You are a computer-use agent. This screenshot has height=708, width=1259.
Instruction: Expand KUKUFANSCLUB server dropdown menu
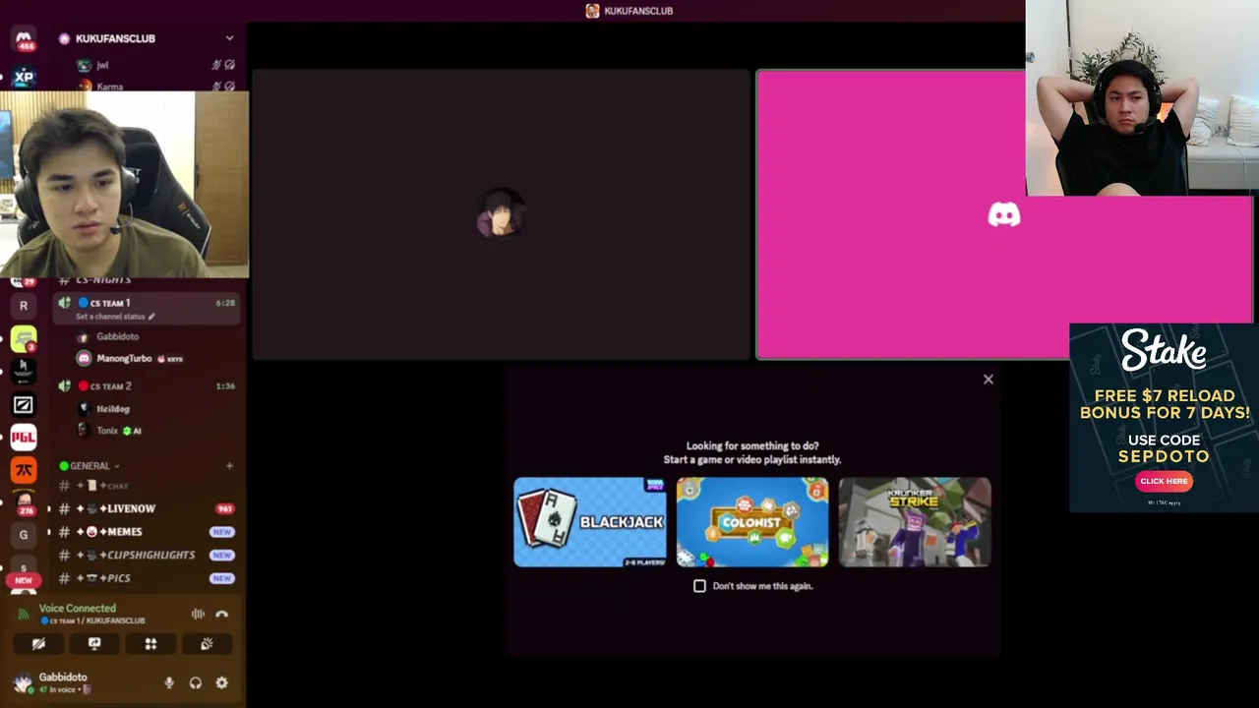(x=229, y=38)
